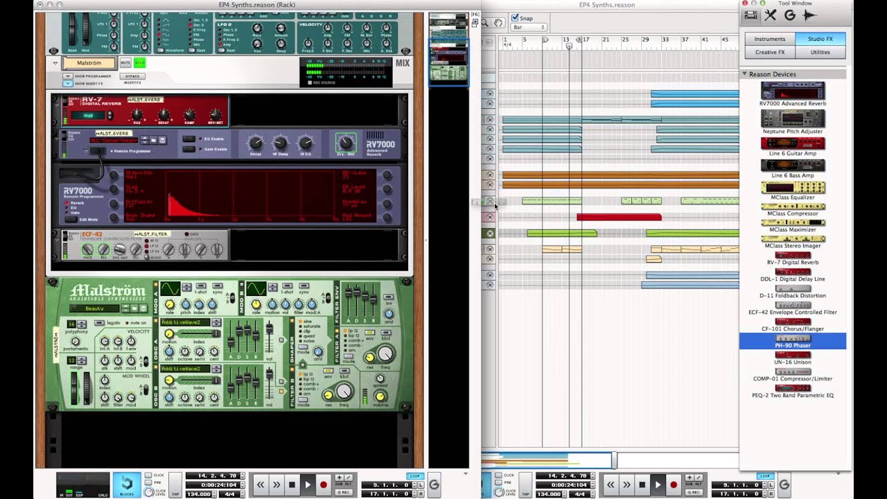
Task: Toggle Loop in rack transport
Action: pyautogui.click(x=415, y=476)
